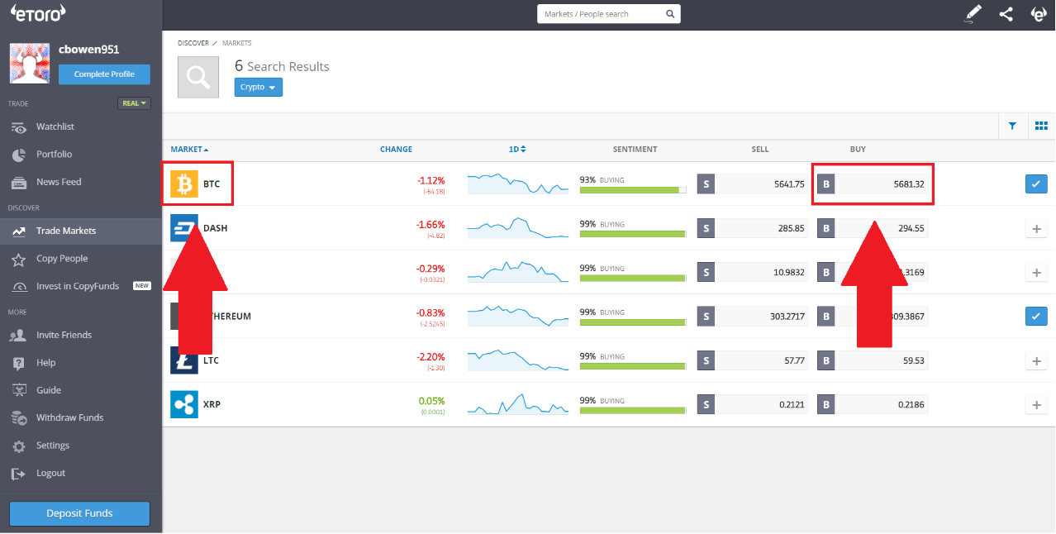Add ETC row (10.9832) to watchlist

click(x=1036, y=272)
